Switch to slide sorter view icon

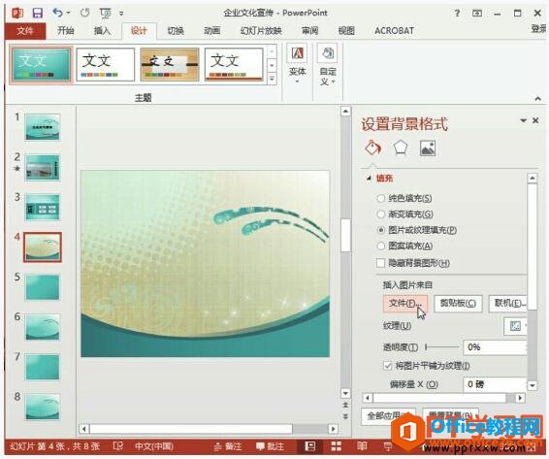pyautogui.click(x=337, y=446)
